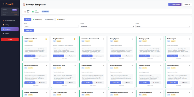This screenshot has height=97, width=194.
Task: Click the Code tag on API Documentation
Action: pyautogui.click(x=26, y=41)
